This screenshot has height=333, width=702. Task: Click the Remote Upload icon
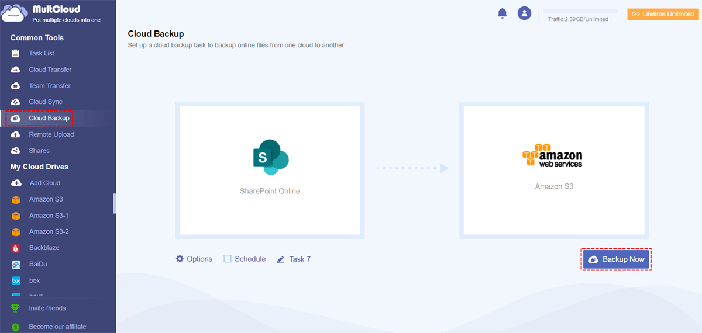tap(16, 134)
